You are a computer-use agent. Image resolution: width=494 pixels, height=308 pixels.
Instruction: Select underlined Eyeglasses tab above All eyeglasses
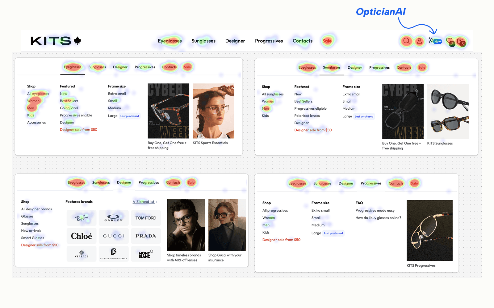click(73, 67)
